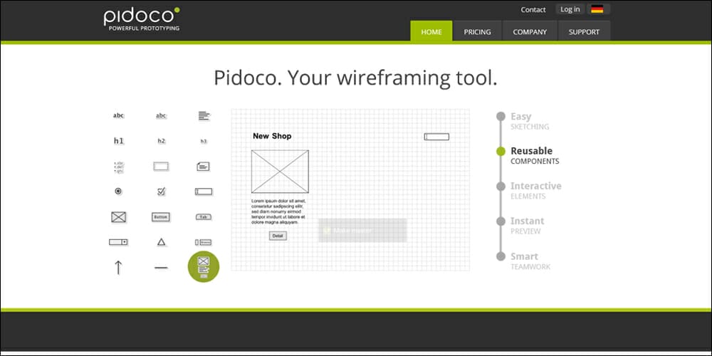Pick the triangle shape element icon

tap(161, 242)
